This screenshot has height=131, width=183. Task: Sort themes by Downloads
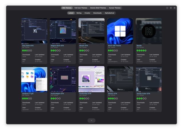pos(98,13)
